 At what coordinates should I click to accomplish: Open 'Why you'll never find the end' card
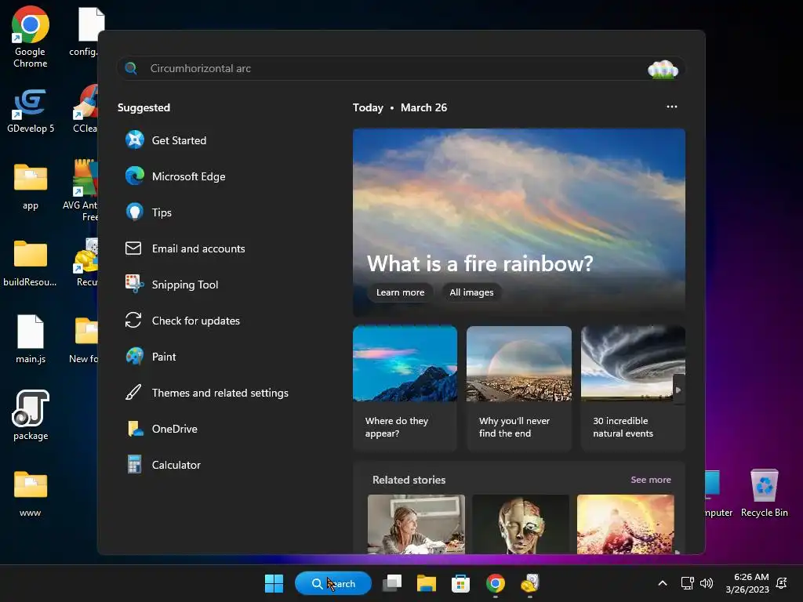tap(519, 388)
